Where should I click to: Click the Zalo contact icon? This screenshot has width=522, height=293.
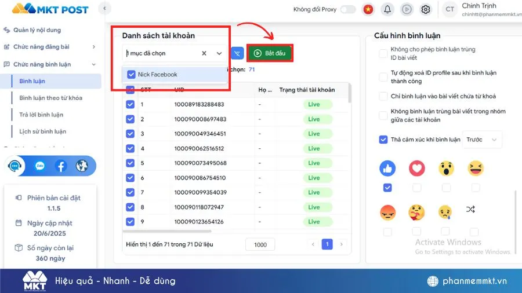pos(40,166)
